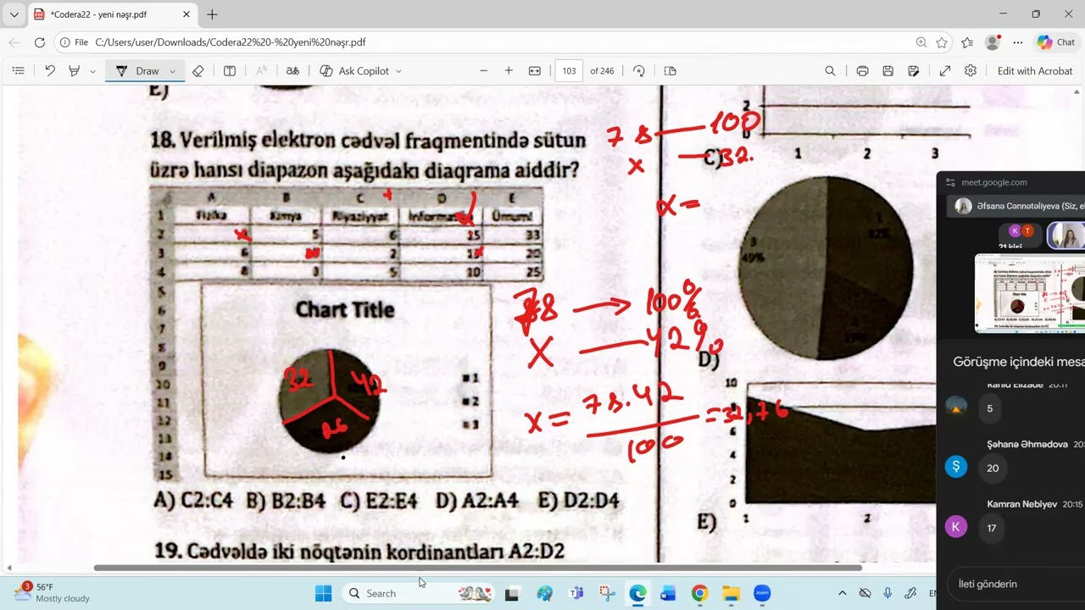Open PDF settings gear
This screenshot has width=1085, height=610.
(x=971, y=71)
